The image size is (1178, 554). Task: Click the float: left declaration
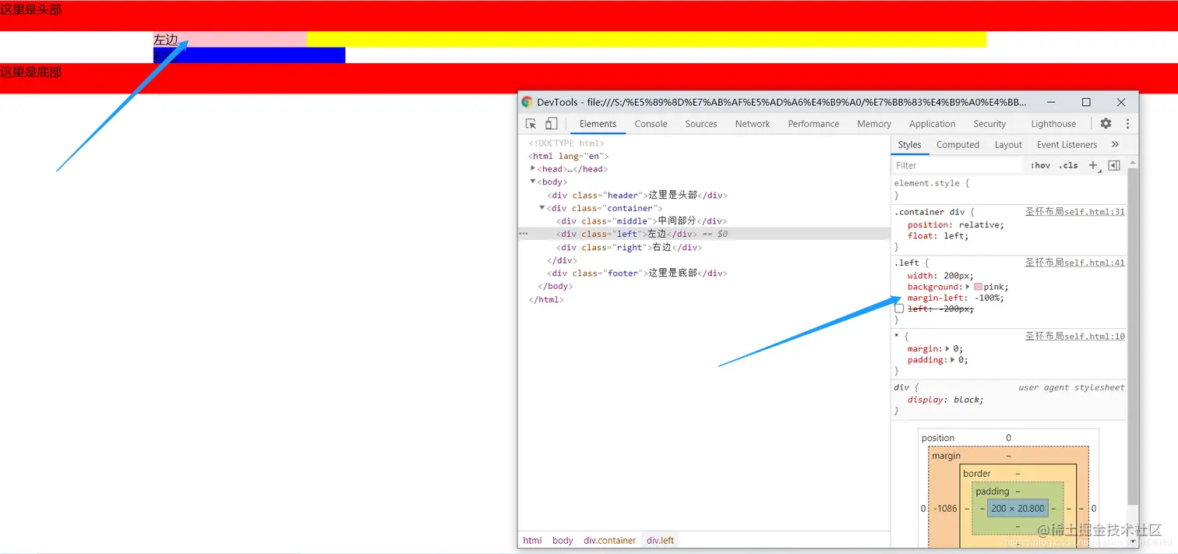point(938,235)
